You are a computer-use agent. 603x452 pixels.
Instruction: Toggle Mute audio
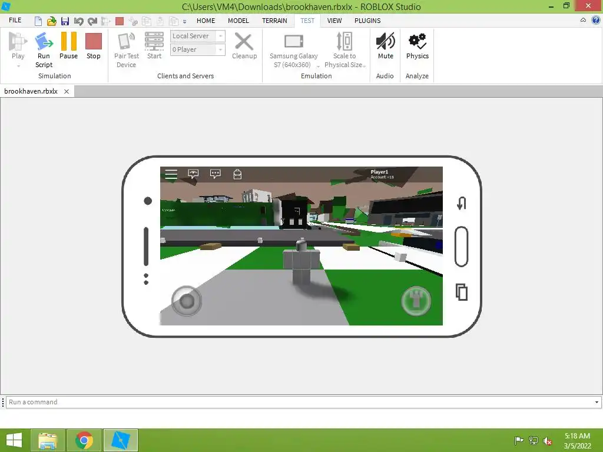point(385,45)
